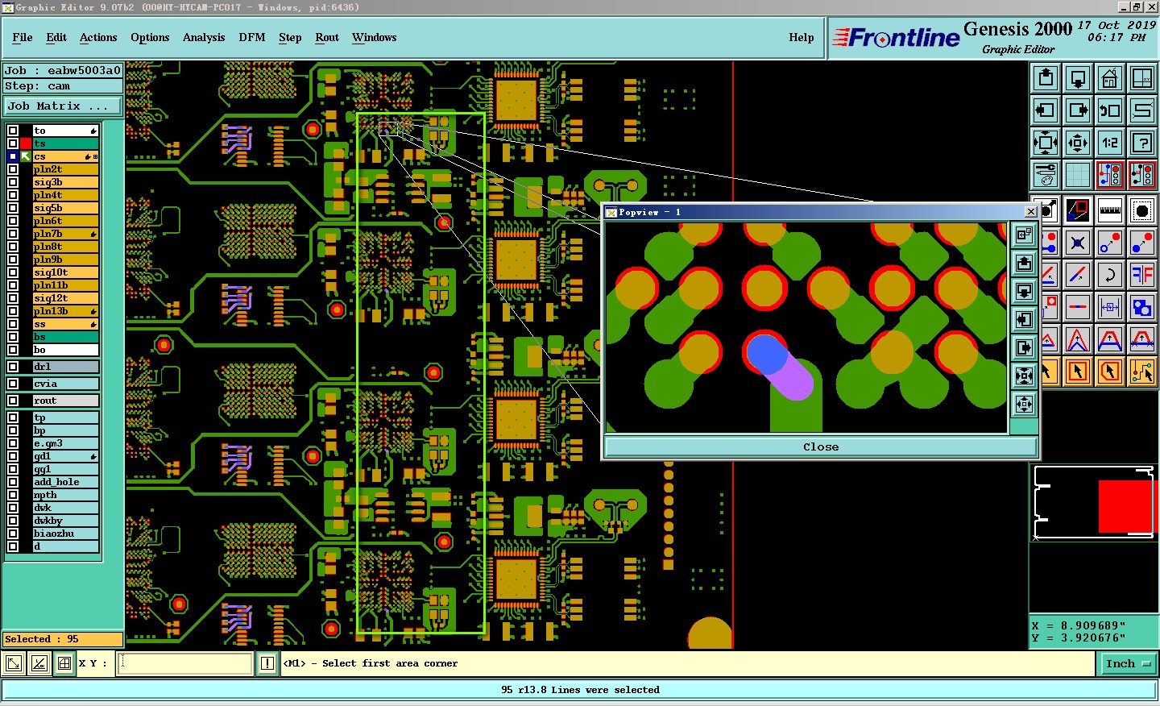Click the question mark help icon in toolbar

click(1142, 143)
